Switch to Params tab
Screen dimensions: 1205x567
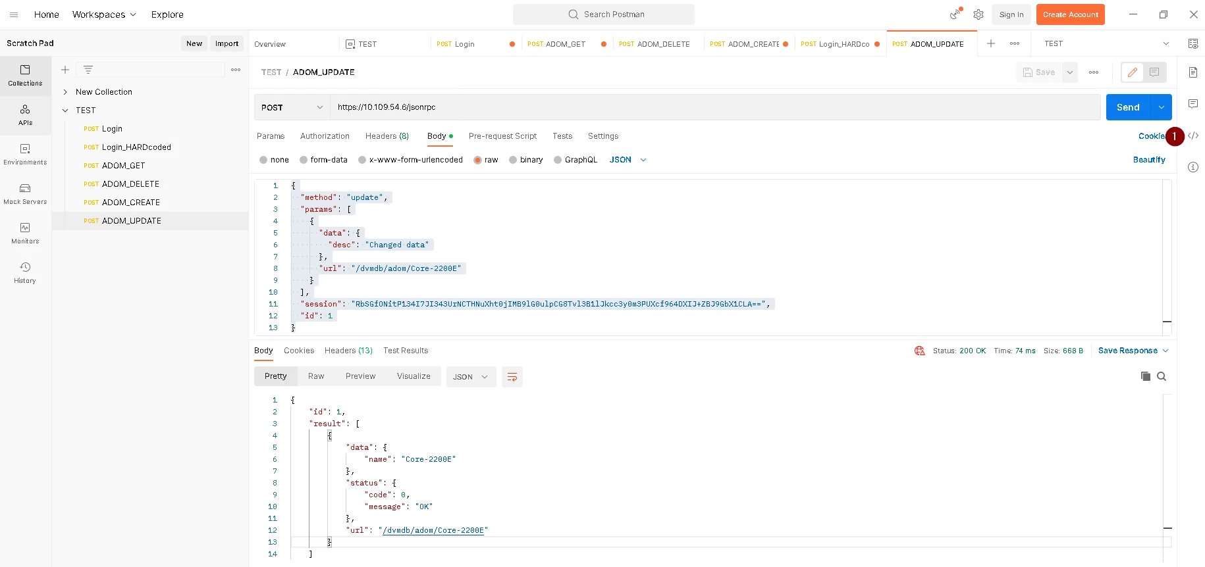pyautogui.click(x=271, y=136)
